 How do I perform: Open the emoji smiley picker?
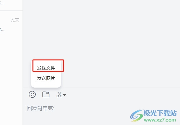tap(32, 94)
